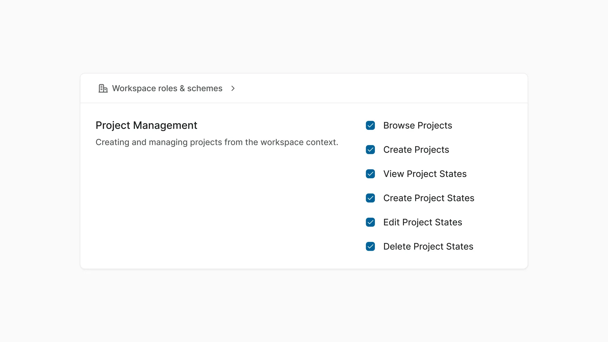
Task: Click the View Project States label
Action: [425, 174]
